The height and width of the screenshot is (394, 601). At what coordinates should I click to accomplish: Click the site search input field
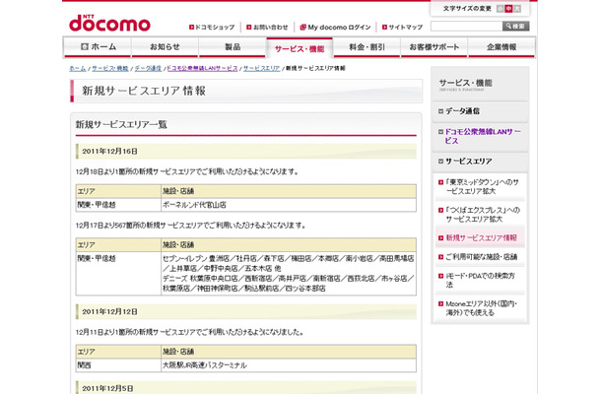[466, 26]
